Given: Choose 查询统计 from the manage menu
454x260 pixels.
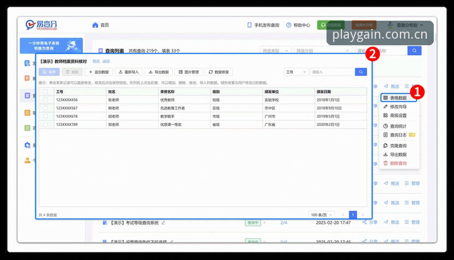Looking at the screenshot, I should [398, 126].
